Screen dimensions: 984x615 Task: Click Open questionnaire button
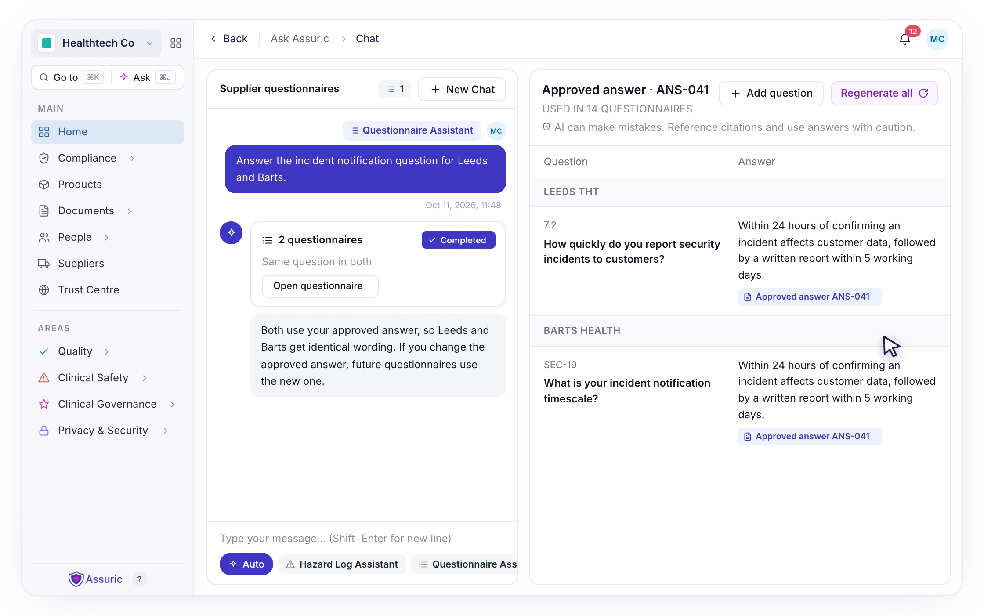click(320, 286)
